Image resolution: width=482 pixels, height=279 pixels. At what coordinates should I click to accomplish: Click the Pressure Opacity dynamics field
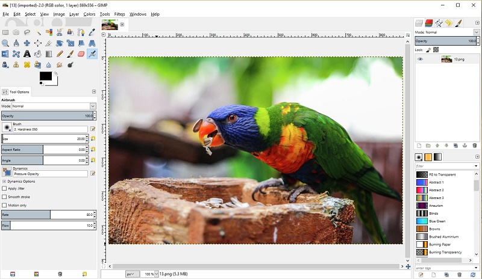coord(51,174)
